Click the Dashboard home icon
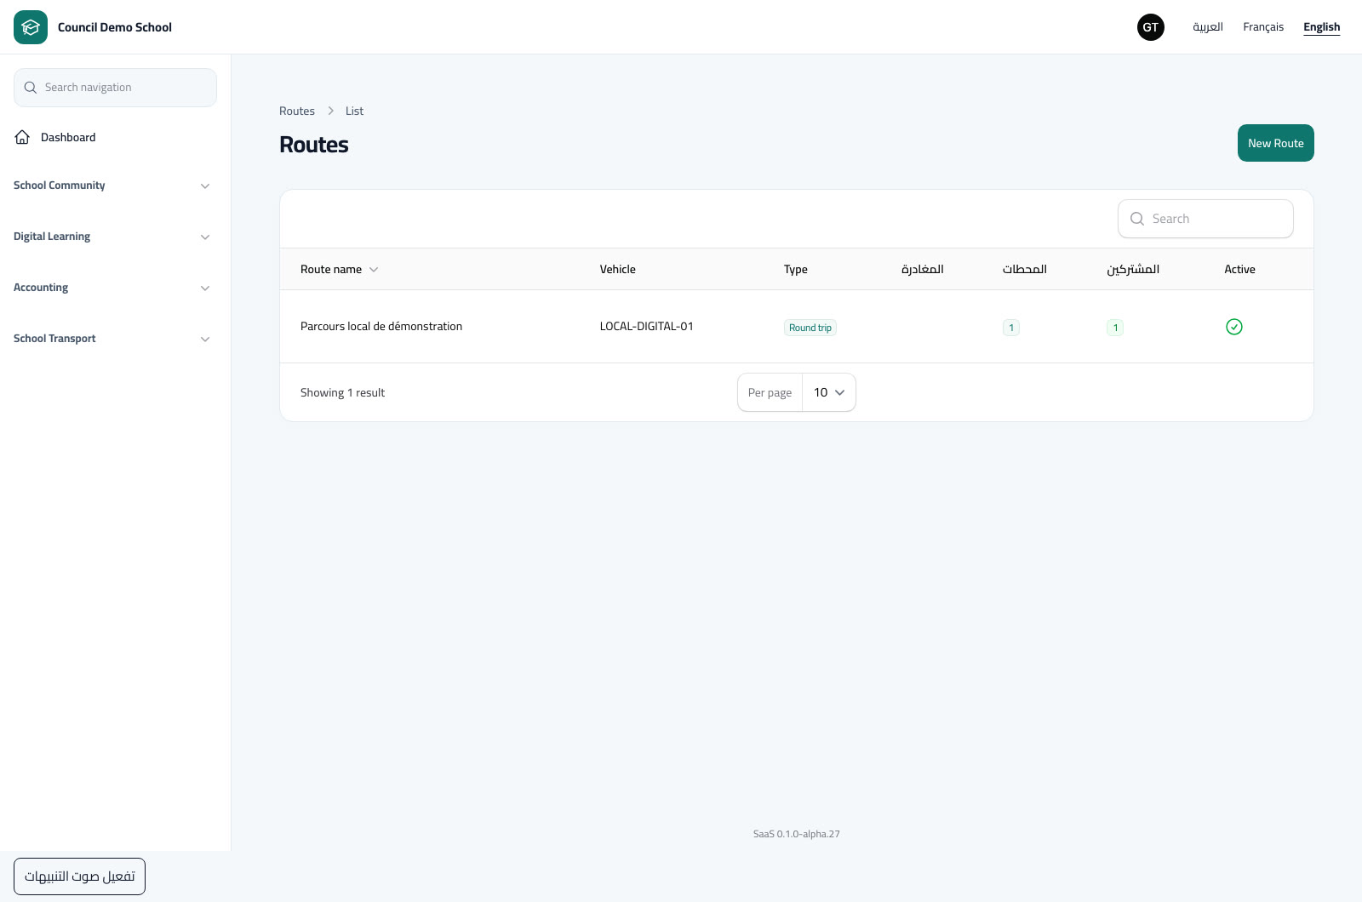Screen dimensions: 1362x902 (23, 137)
